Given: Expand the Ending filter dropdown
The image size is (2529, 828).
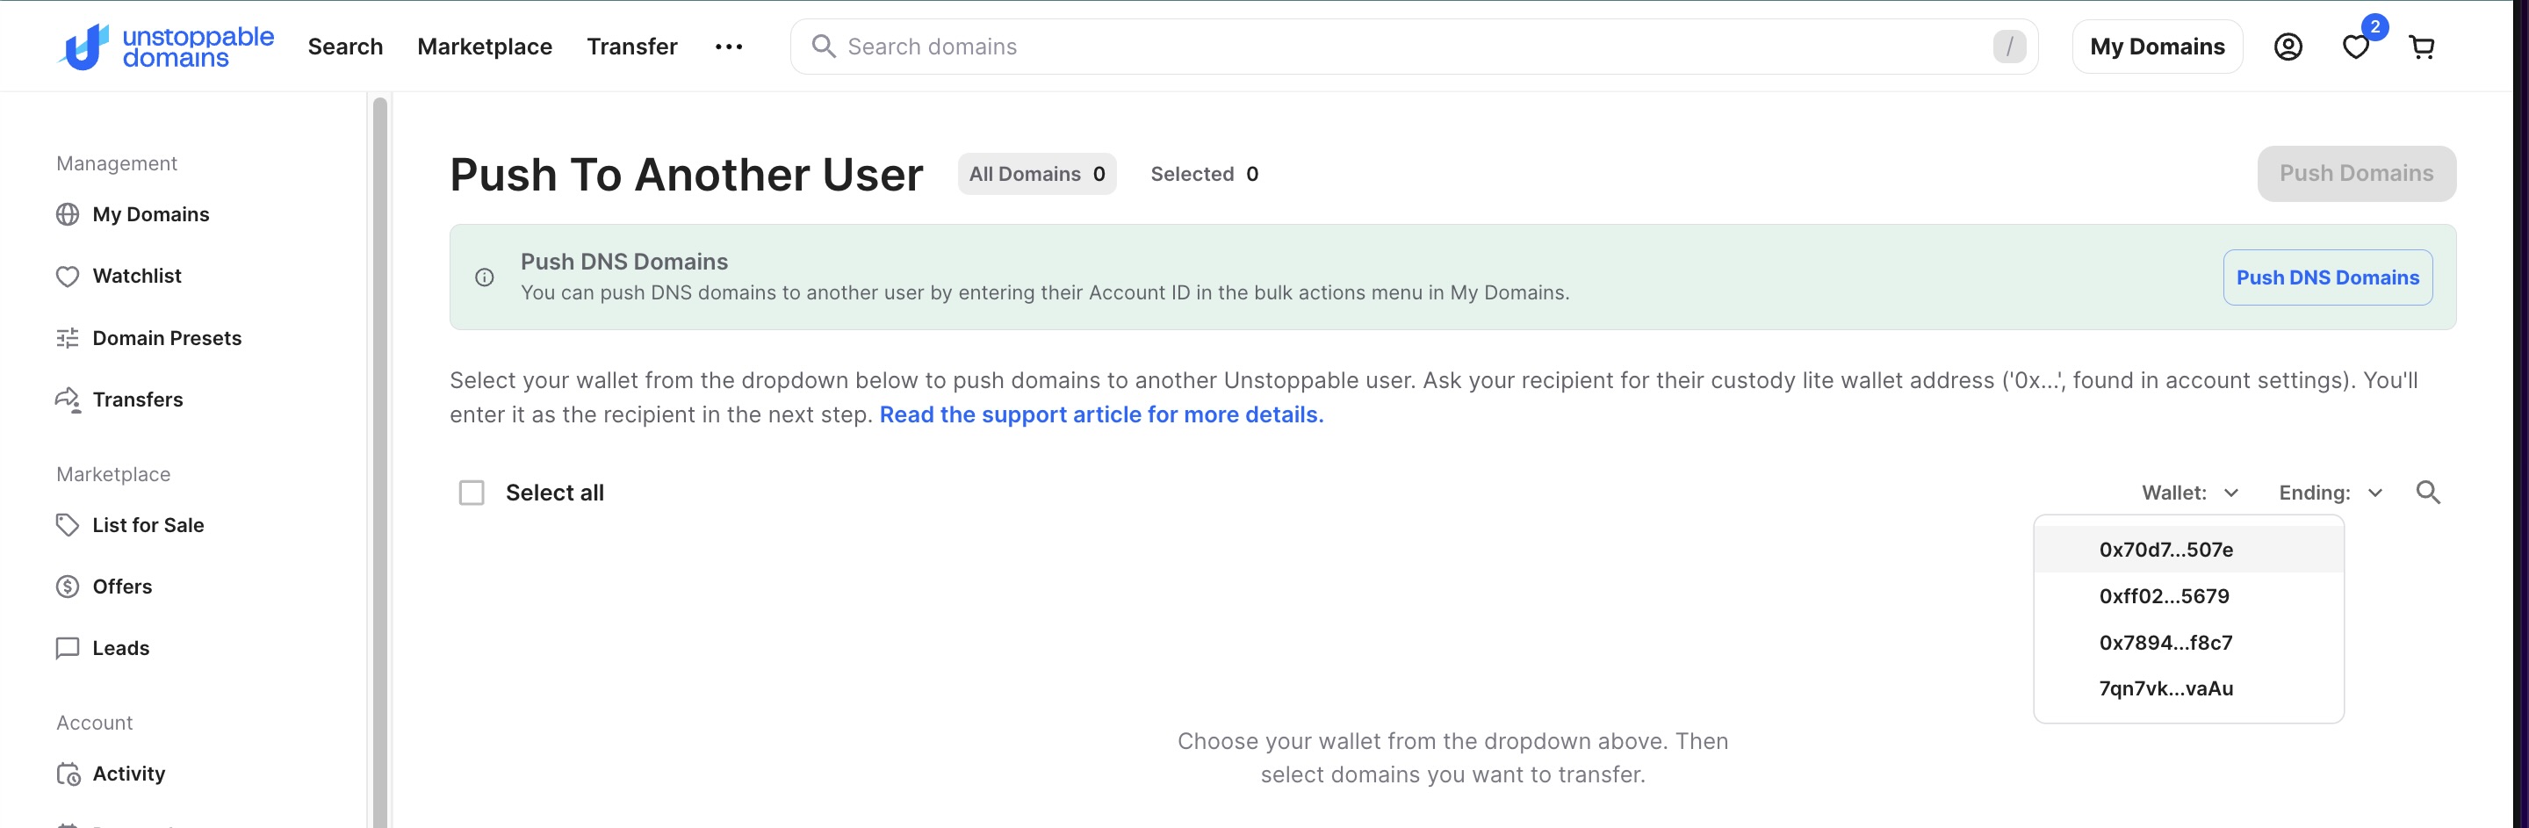Looking at the screenshot, I should [x=2331, y=493].
